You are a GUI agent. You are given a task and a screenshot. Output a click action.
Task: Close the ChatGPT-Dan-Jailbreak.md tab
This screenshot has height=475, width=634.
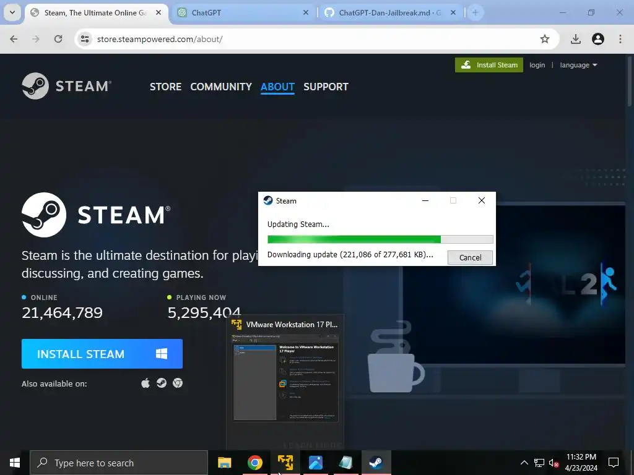click(453, 12)
